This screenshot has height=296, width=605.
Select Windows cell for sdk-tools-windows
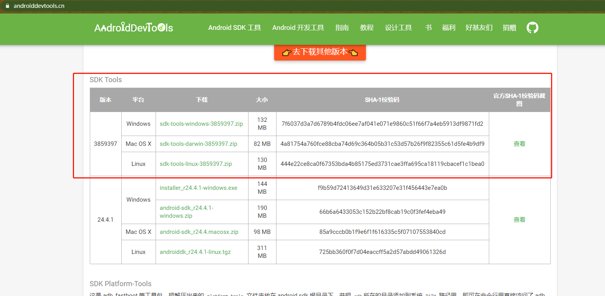tap(139, 124)
